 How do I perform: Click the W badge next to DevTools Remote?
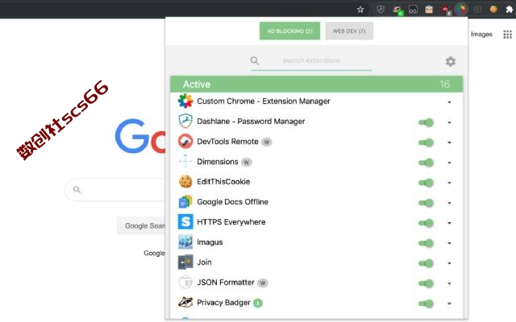(267, 142)
